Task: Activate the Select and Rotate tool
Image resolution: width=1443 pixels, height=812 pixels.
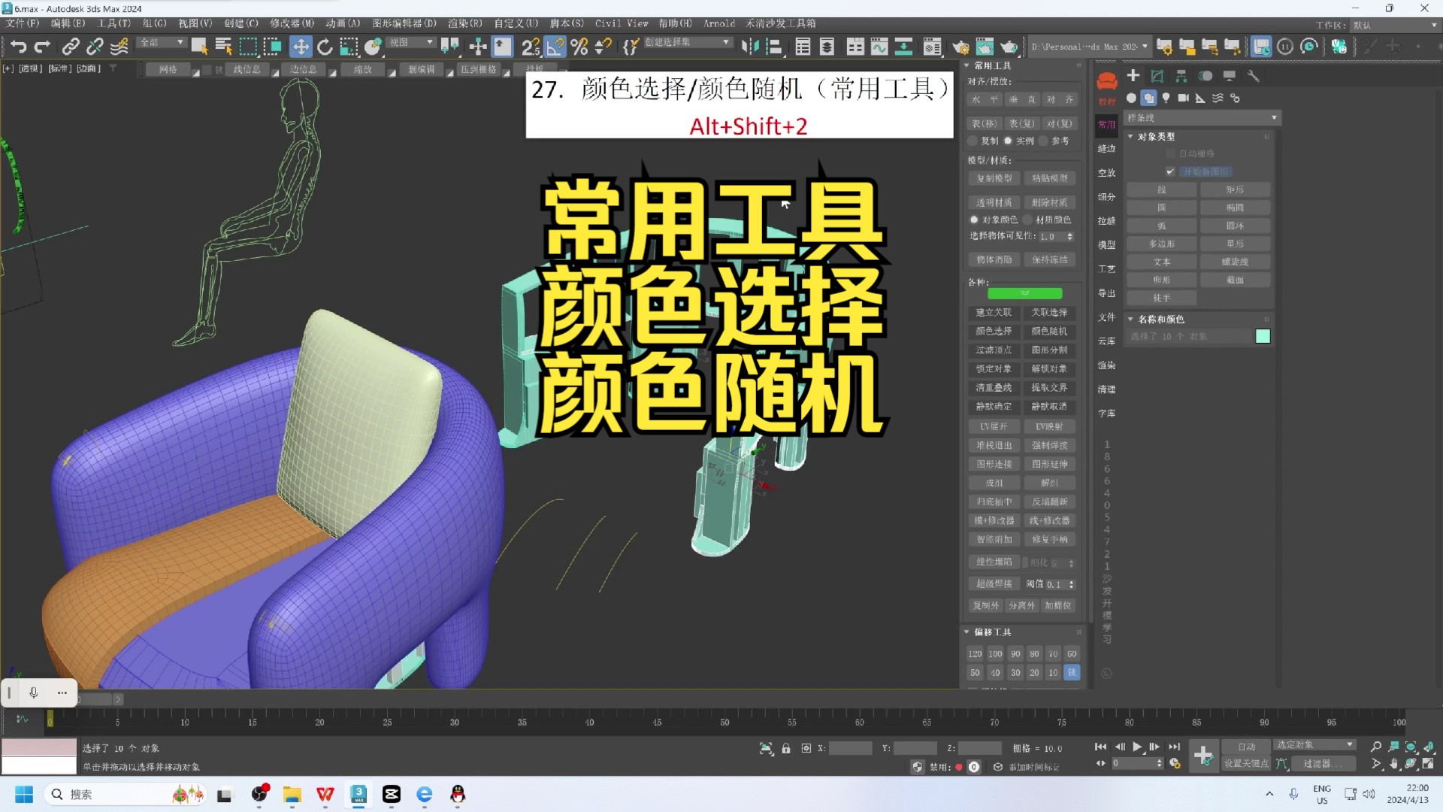Action: click(325, 47)
